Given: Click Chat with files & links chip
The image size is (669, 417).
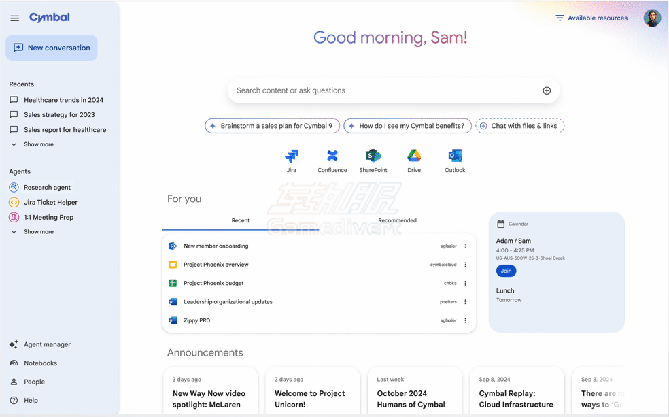Looking at the screenshot, I should pyautogui.click(x=519, y=126).
